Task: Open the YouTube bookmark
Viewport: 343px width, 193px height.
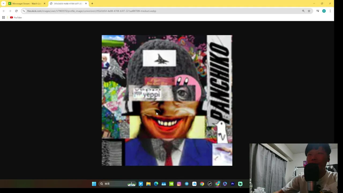Action: (x=16, y=17)
